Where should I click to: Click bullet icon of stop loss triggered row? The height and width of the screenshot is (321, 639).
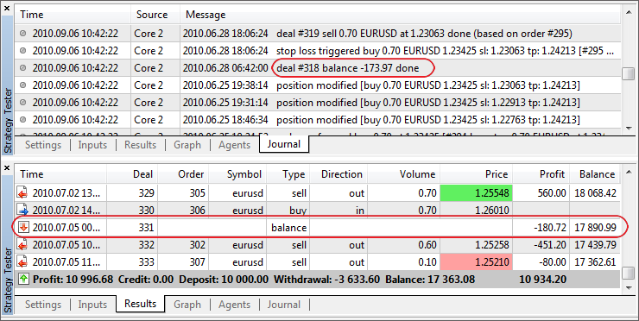point(22,51)
